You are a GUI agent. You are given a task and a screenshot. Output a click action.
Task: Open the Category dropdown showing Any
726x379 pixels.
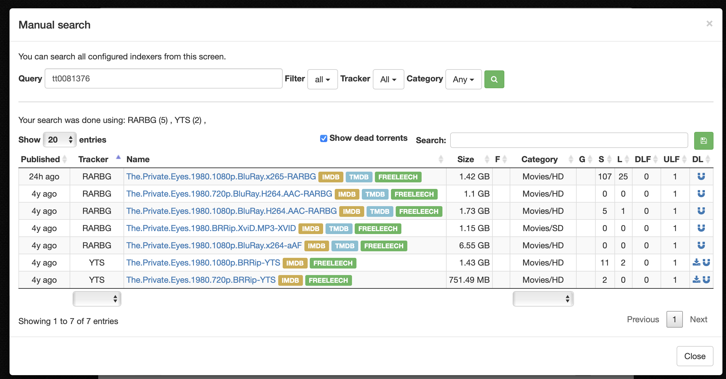[x=463, y=79]
